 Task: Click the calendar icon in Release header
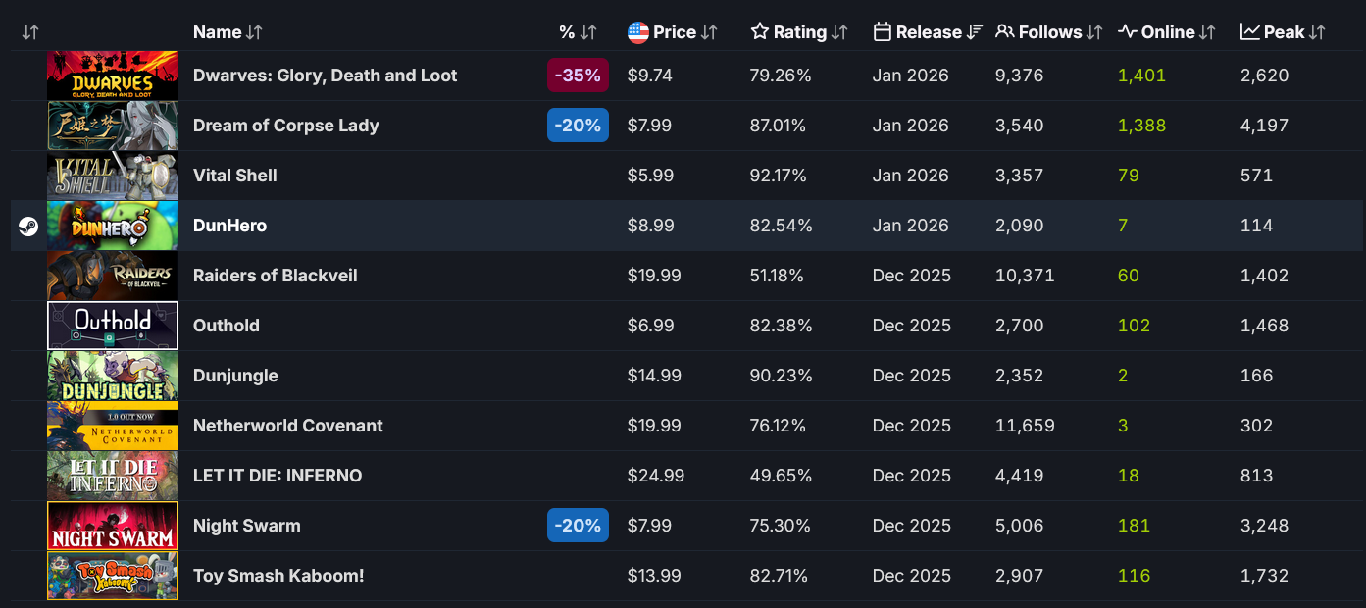(883, 32)
